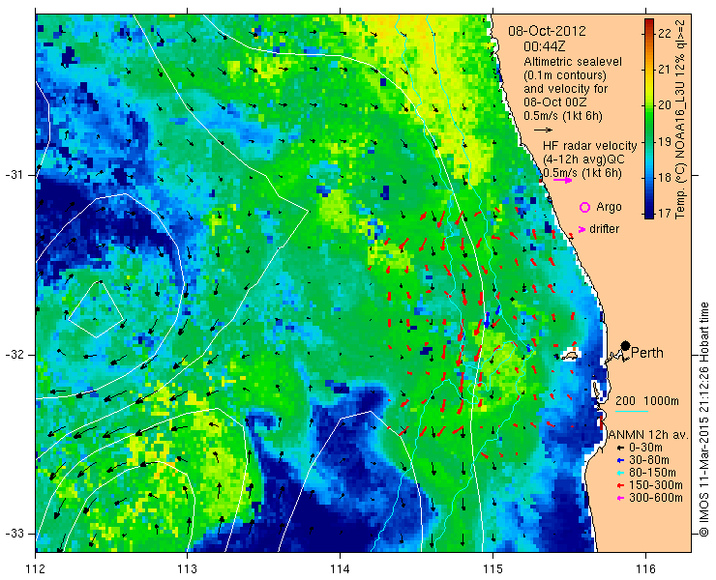
Task: Click the blue 30-80m ANMN legend arrow
Action: coord(620,461)
